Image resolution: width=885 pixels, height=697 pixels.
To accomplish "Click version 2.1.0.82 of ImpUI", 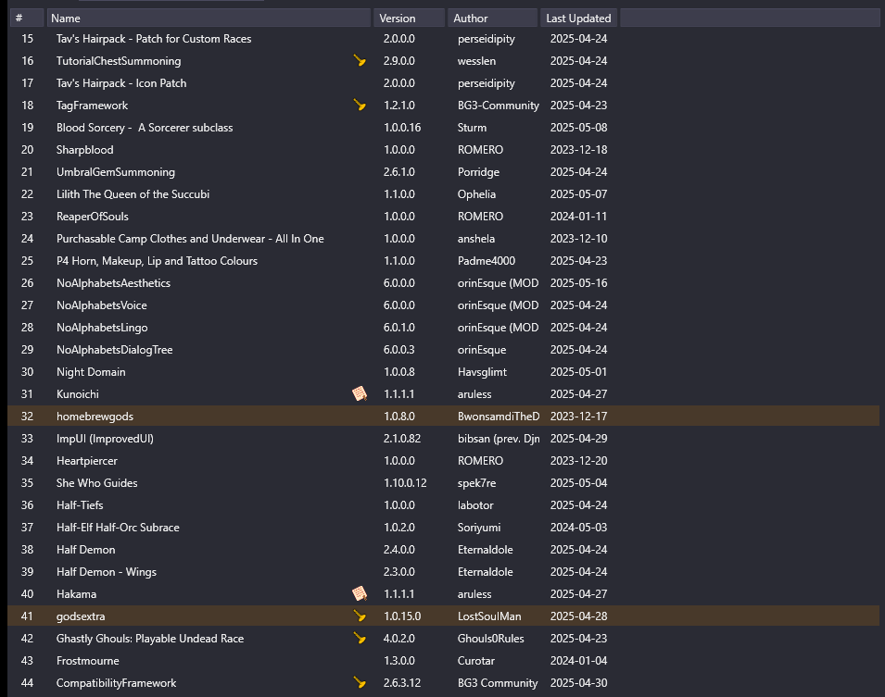I will (x=402, y=438).
